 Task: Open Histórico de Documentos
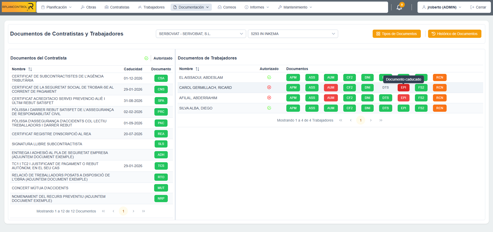point(454,33)
